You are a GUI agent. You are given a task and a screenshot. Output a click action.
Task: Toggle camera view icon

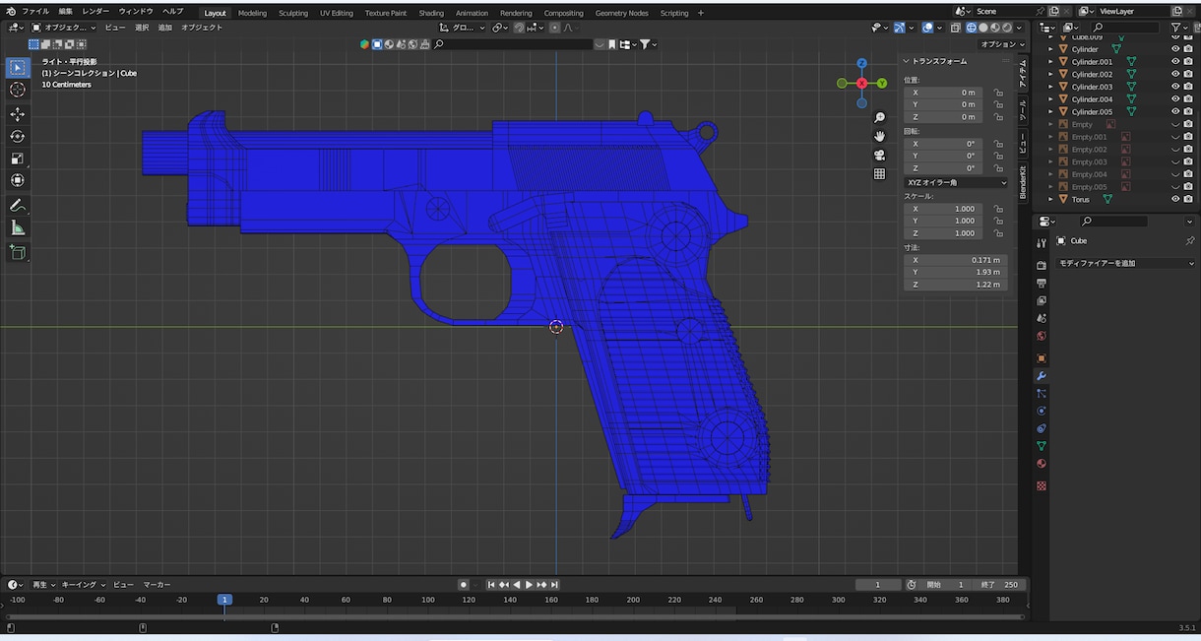(879, 155)
